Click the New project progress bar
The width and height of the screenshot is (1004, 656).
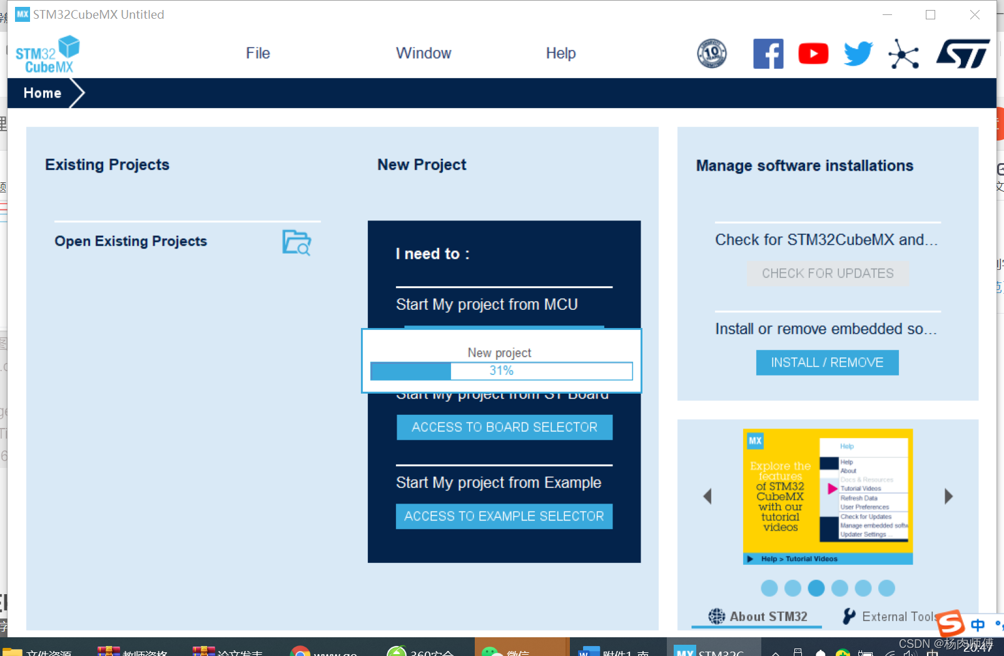(502, 371)
